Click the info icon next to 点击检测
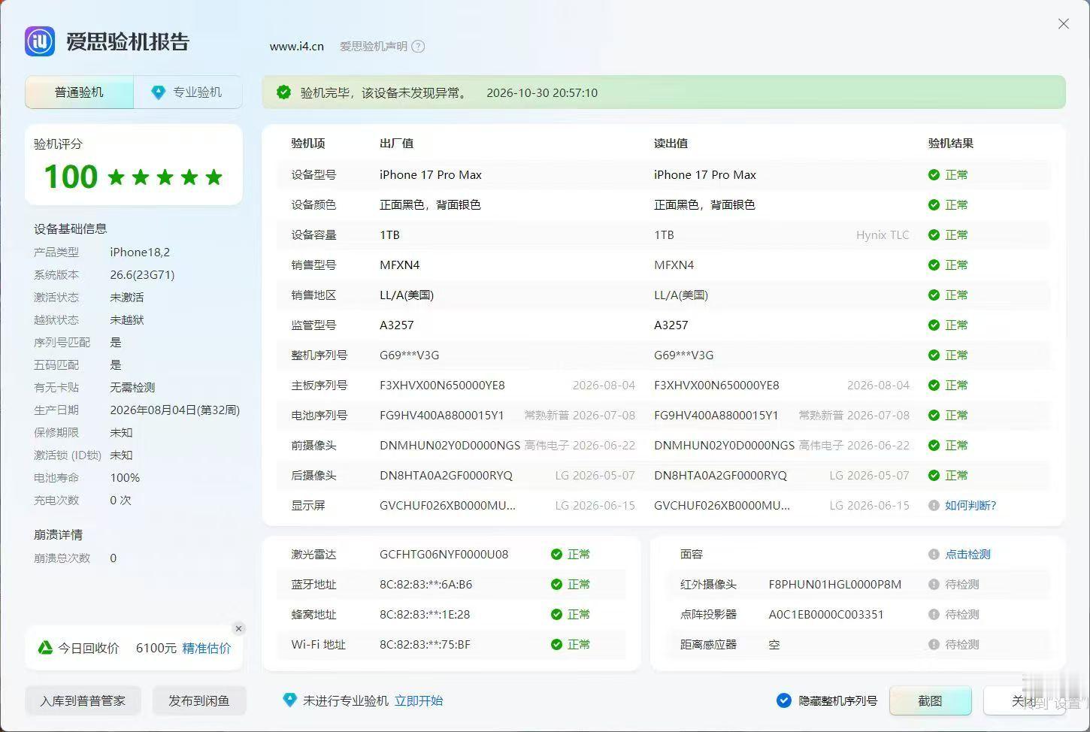Screen dimensions: 1090x732 tap(934, 555)
